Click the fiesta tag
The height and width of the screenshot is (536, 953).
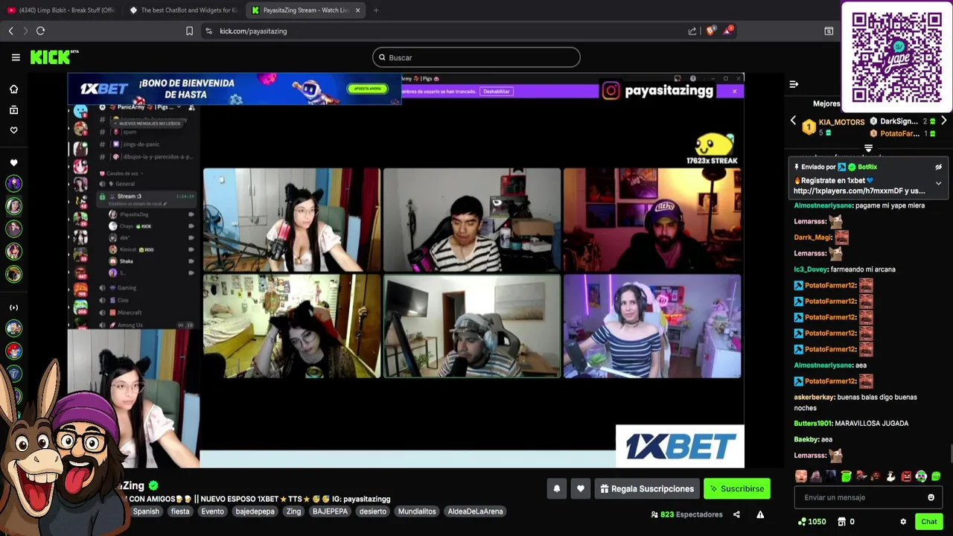(x=180, y=511)
